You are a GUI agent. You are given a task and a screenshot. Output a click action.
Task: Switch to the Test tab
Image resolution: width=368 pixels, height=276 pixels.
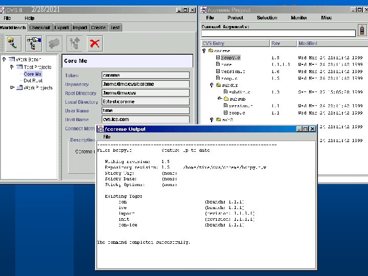115,28
